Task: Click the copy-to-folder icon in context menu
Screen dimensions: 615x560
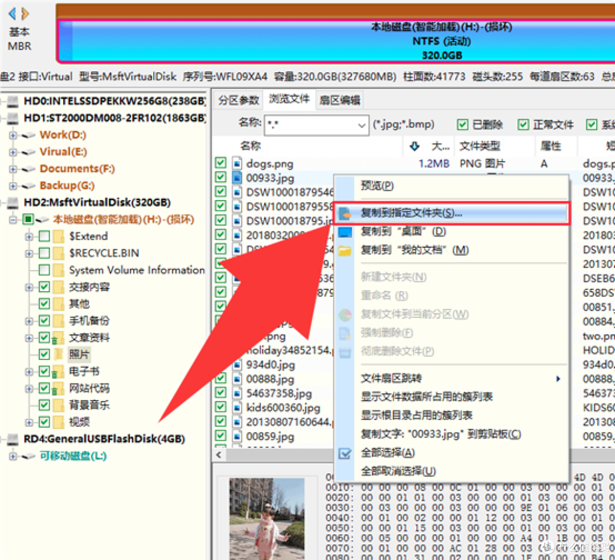Action: 345,214
